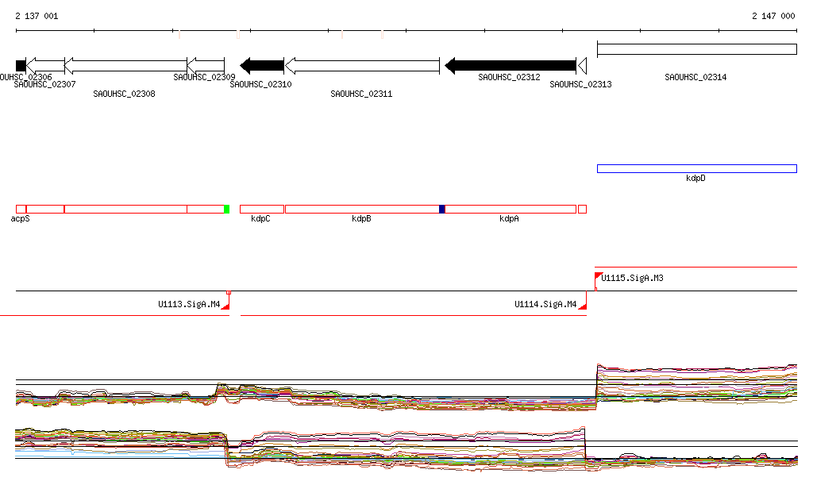Click the SAOUHSC_02310 label text
813x485 pixels.
(x=260, y=84)
